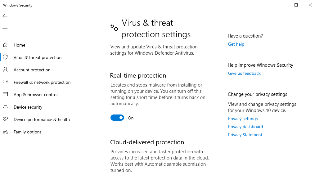Click the Account protection person icon
315x175 pixels.
5,70
